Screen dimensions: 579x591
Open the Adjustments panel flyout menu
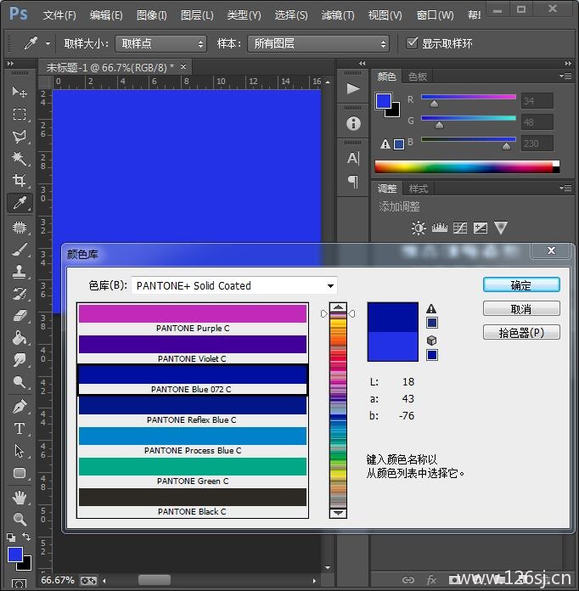point(565,188)
